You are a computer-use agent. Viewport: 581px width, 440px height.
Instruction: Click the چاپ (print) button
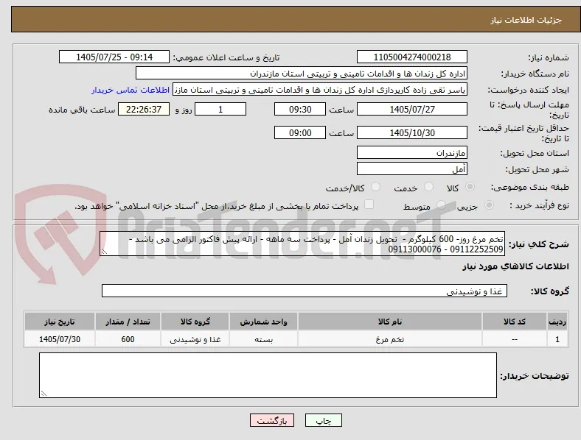pyautogui.click(x=323, y=420)
